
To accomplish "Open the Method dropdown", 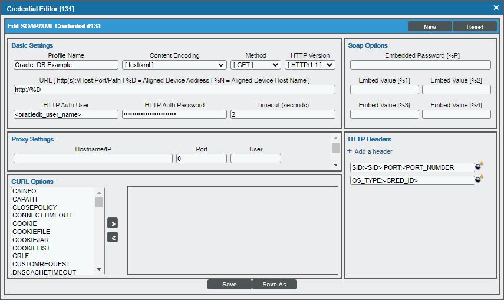I will (256, 65).
